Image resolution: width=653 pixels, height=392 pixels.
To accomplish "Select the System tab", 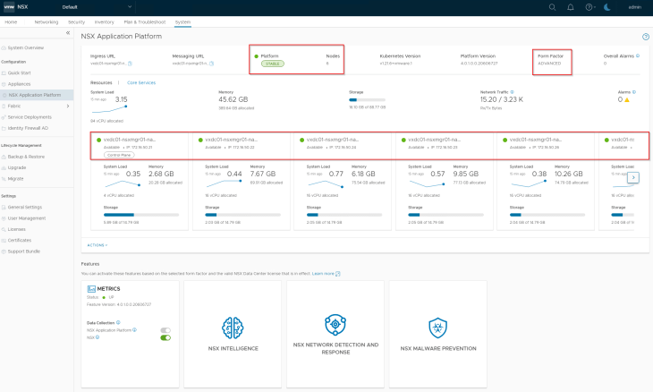I will click(x=182, y=22).
